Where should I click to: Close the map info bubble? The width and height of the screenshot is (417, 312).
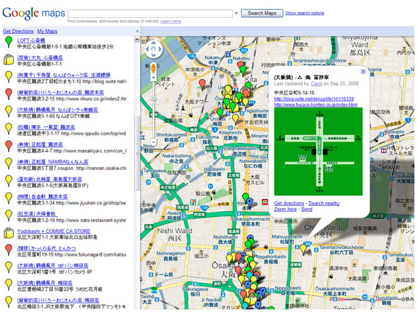click(363, 71)
